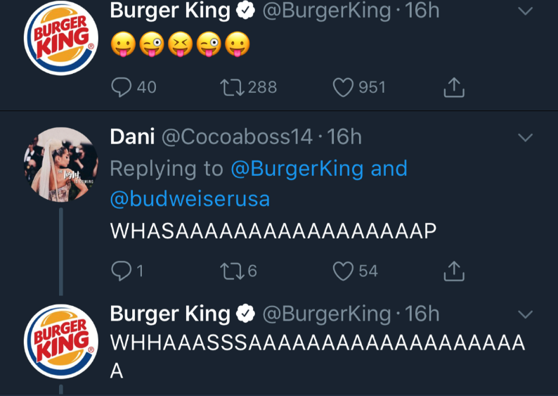Open the top Burger King account name

coord(170,11)
